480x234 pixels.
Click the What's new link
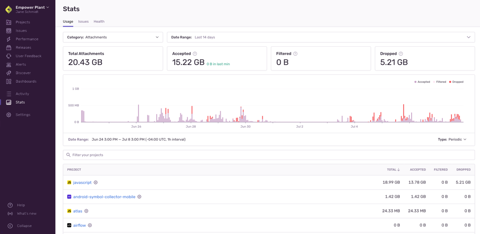26,213
